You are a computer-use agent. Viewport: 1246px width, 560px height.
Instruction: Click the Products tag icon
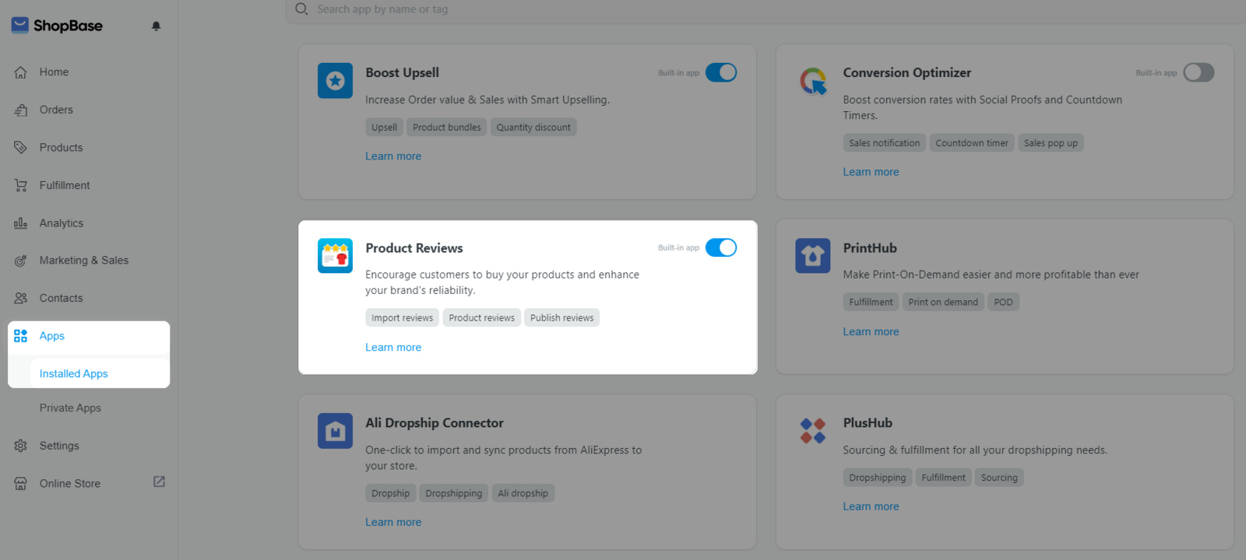pos(21,148)
